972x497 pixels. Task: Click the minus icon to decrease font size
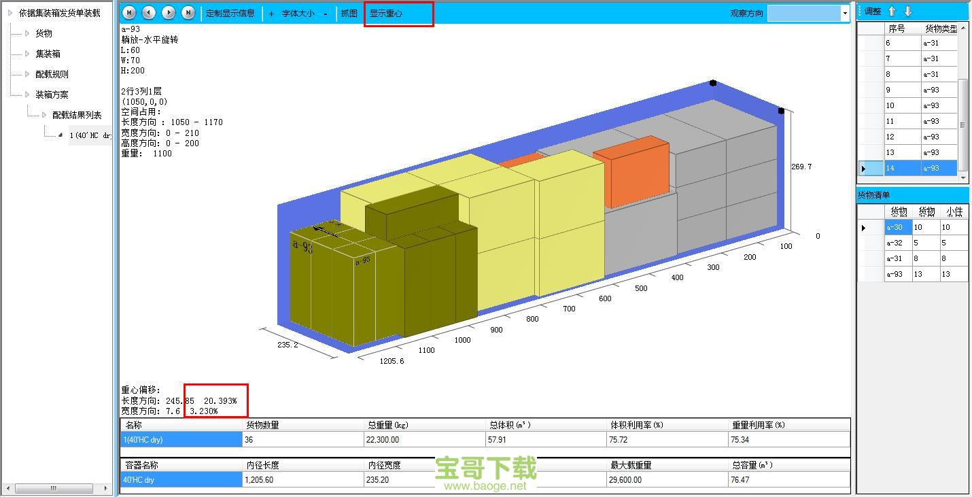tap(326, 14)
